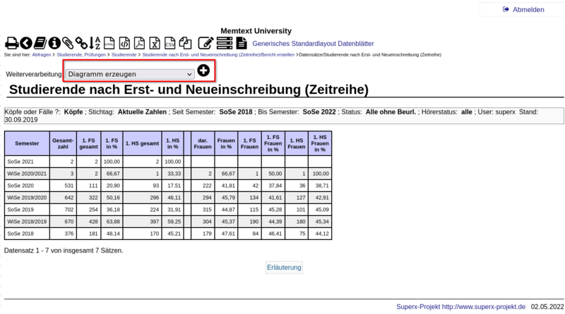Click the Memtext University heading
Image resolution: width=565 pixels, height=314 pixels.
(x=256, y=31)
